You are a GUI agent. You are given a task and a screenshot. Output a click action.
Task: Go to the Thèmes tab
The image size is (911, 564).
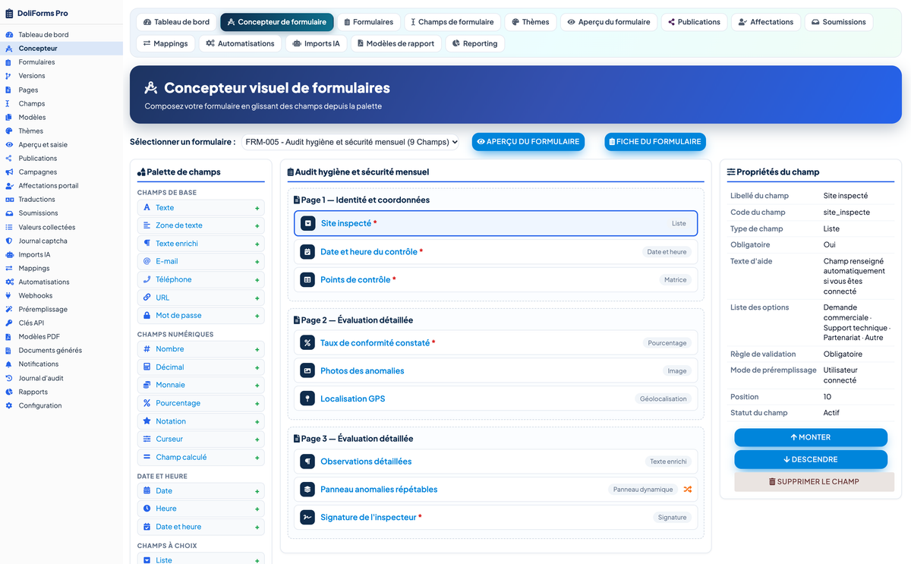[531, 22]
